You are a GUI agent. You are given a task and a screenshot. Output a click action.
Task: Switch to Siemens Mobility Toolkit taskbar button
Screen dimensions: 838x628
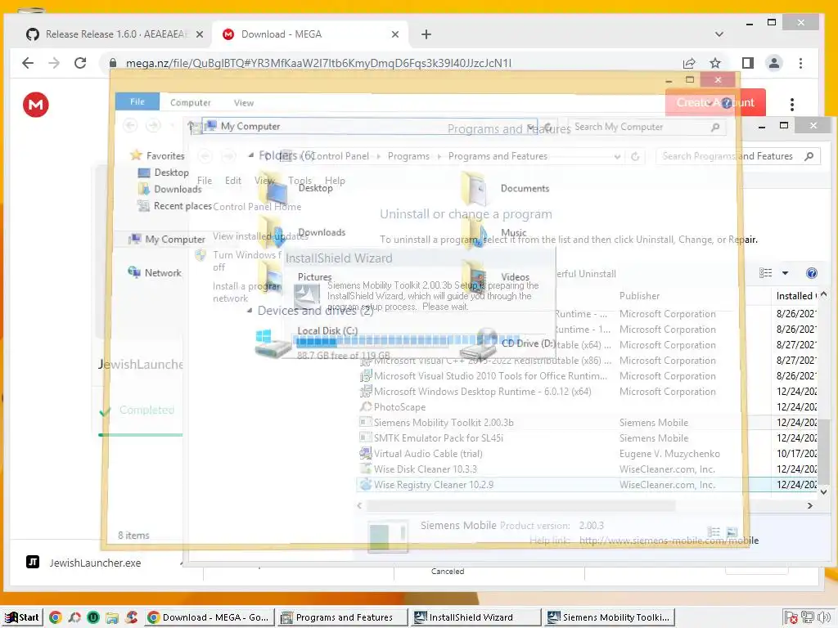coord(609,617)
